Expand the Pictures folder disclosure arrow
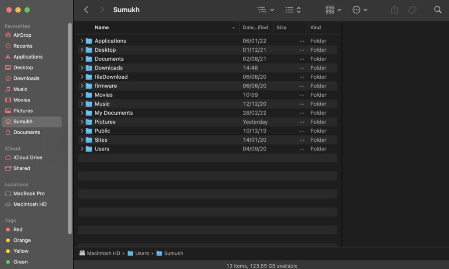 pyautogui.click(x=82, y=122)
